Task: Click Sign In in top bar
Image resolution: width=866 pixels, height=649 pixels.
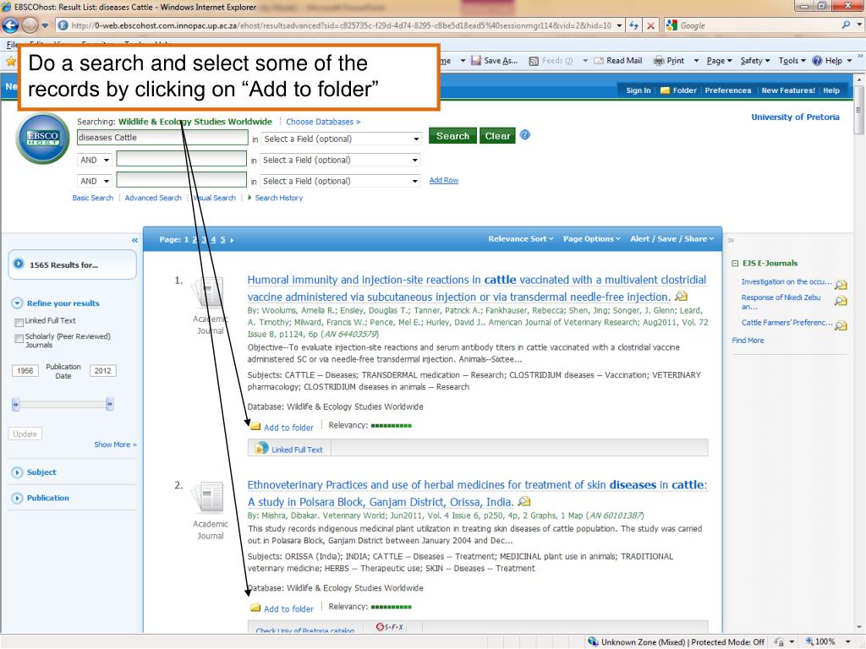Action: click(x=638, y=90)
